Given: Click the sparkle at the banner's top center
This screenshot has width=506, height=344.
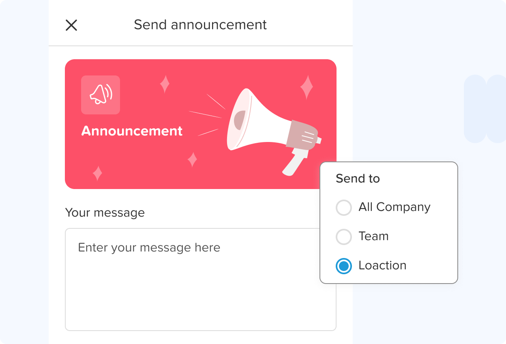Looking at the screenshot, I should tap(165, 84).
